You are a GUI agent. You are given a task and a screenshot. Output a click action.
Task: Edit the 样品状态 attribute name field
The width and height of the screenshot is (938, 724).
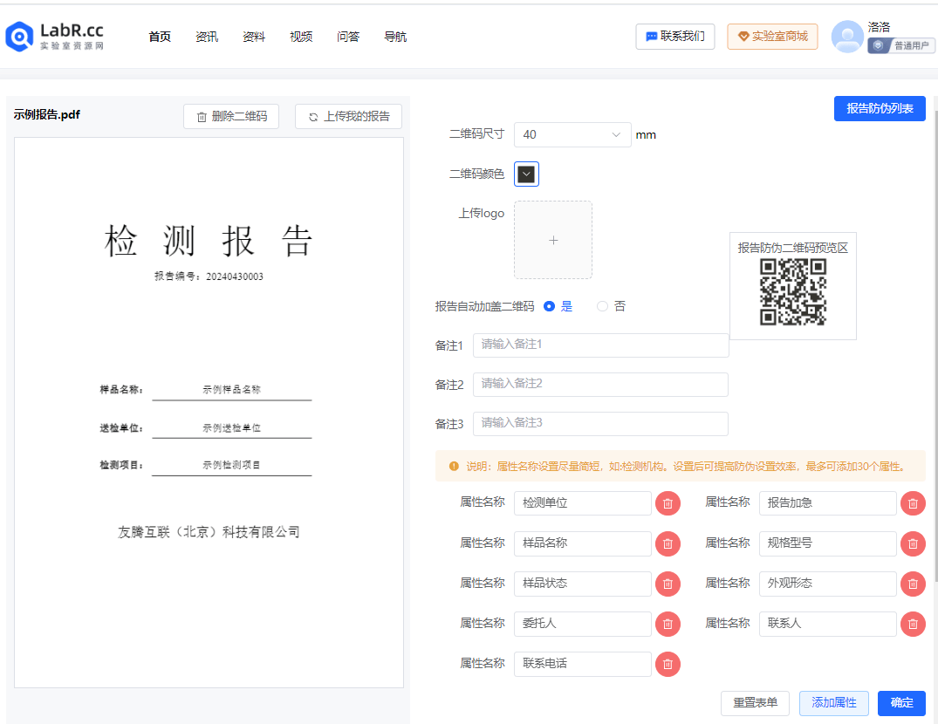pyautogui.click(x=583, y=584)
